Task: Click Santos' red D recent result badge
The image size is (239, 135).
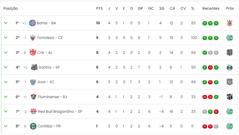Action: pyautogui.click(x=210, y=67)
